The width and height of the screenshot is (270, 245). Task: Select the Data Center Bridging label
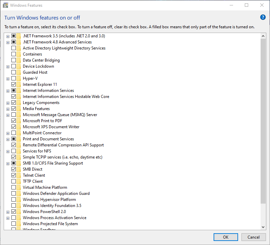tap(41, 60)
